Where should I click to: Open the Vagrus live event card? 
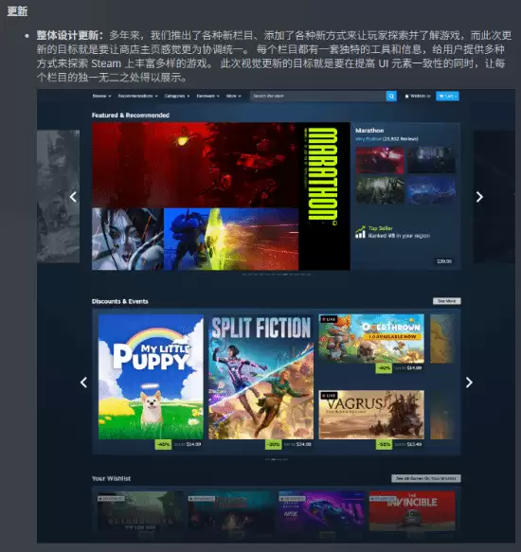pyautogui.click(x=371, y=415)
